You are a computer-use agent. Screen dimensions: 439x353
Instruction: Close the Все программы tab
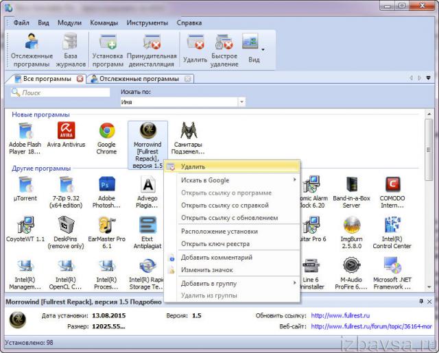click(x=80, y=79)
